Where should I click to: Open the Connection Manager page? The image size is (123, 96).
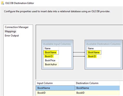point(17,27)
